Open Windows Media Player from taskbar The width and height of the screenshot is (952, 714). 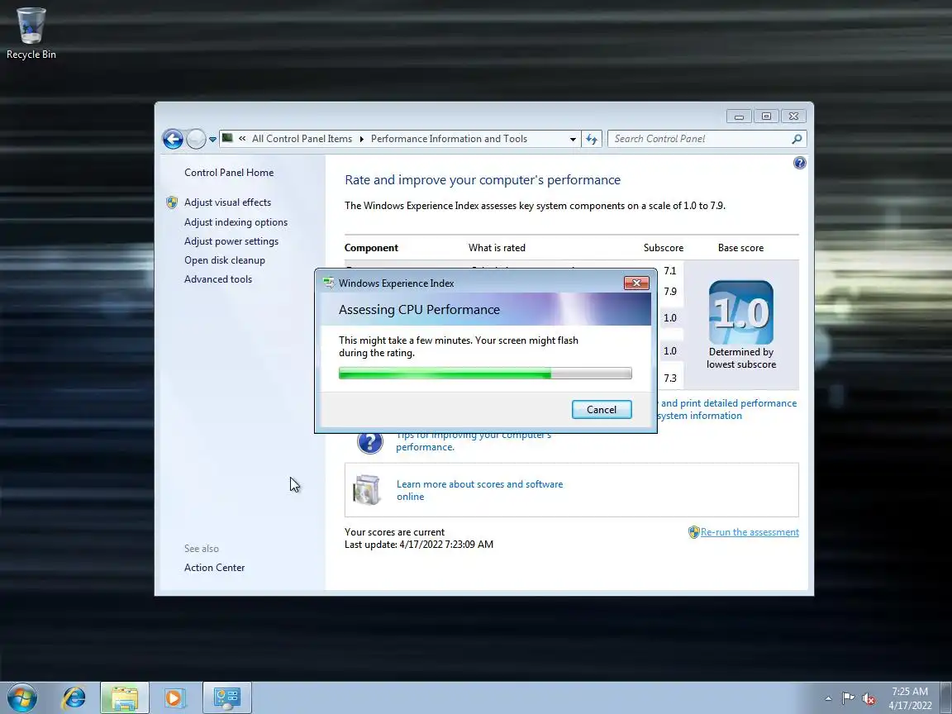click(174, 698)
